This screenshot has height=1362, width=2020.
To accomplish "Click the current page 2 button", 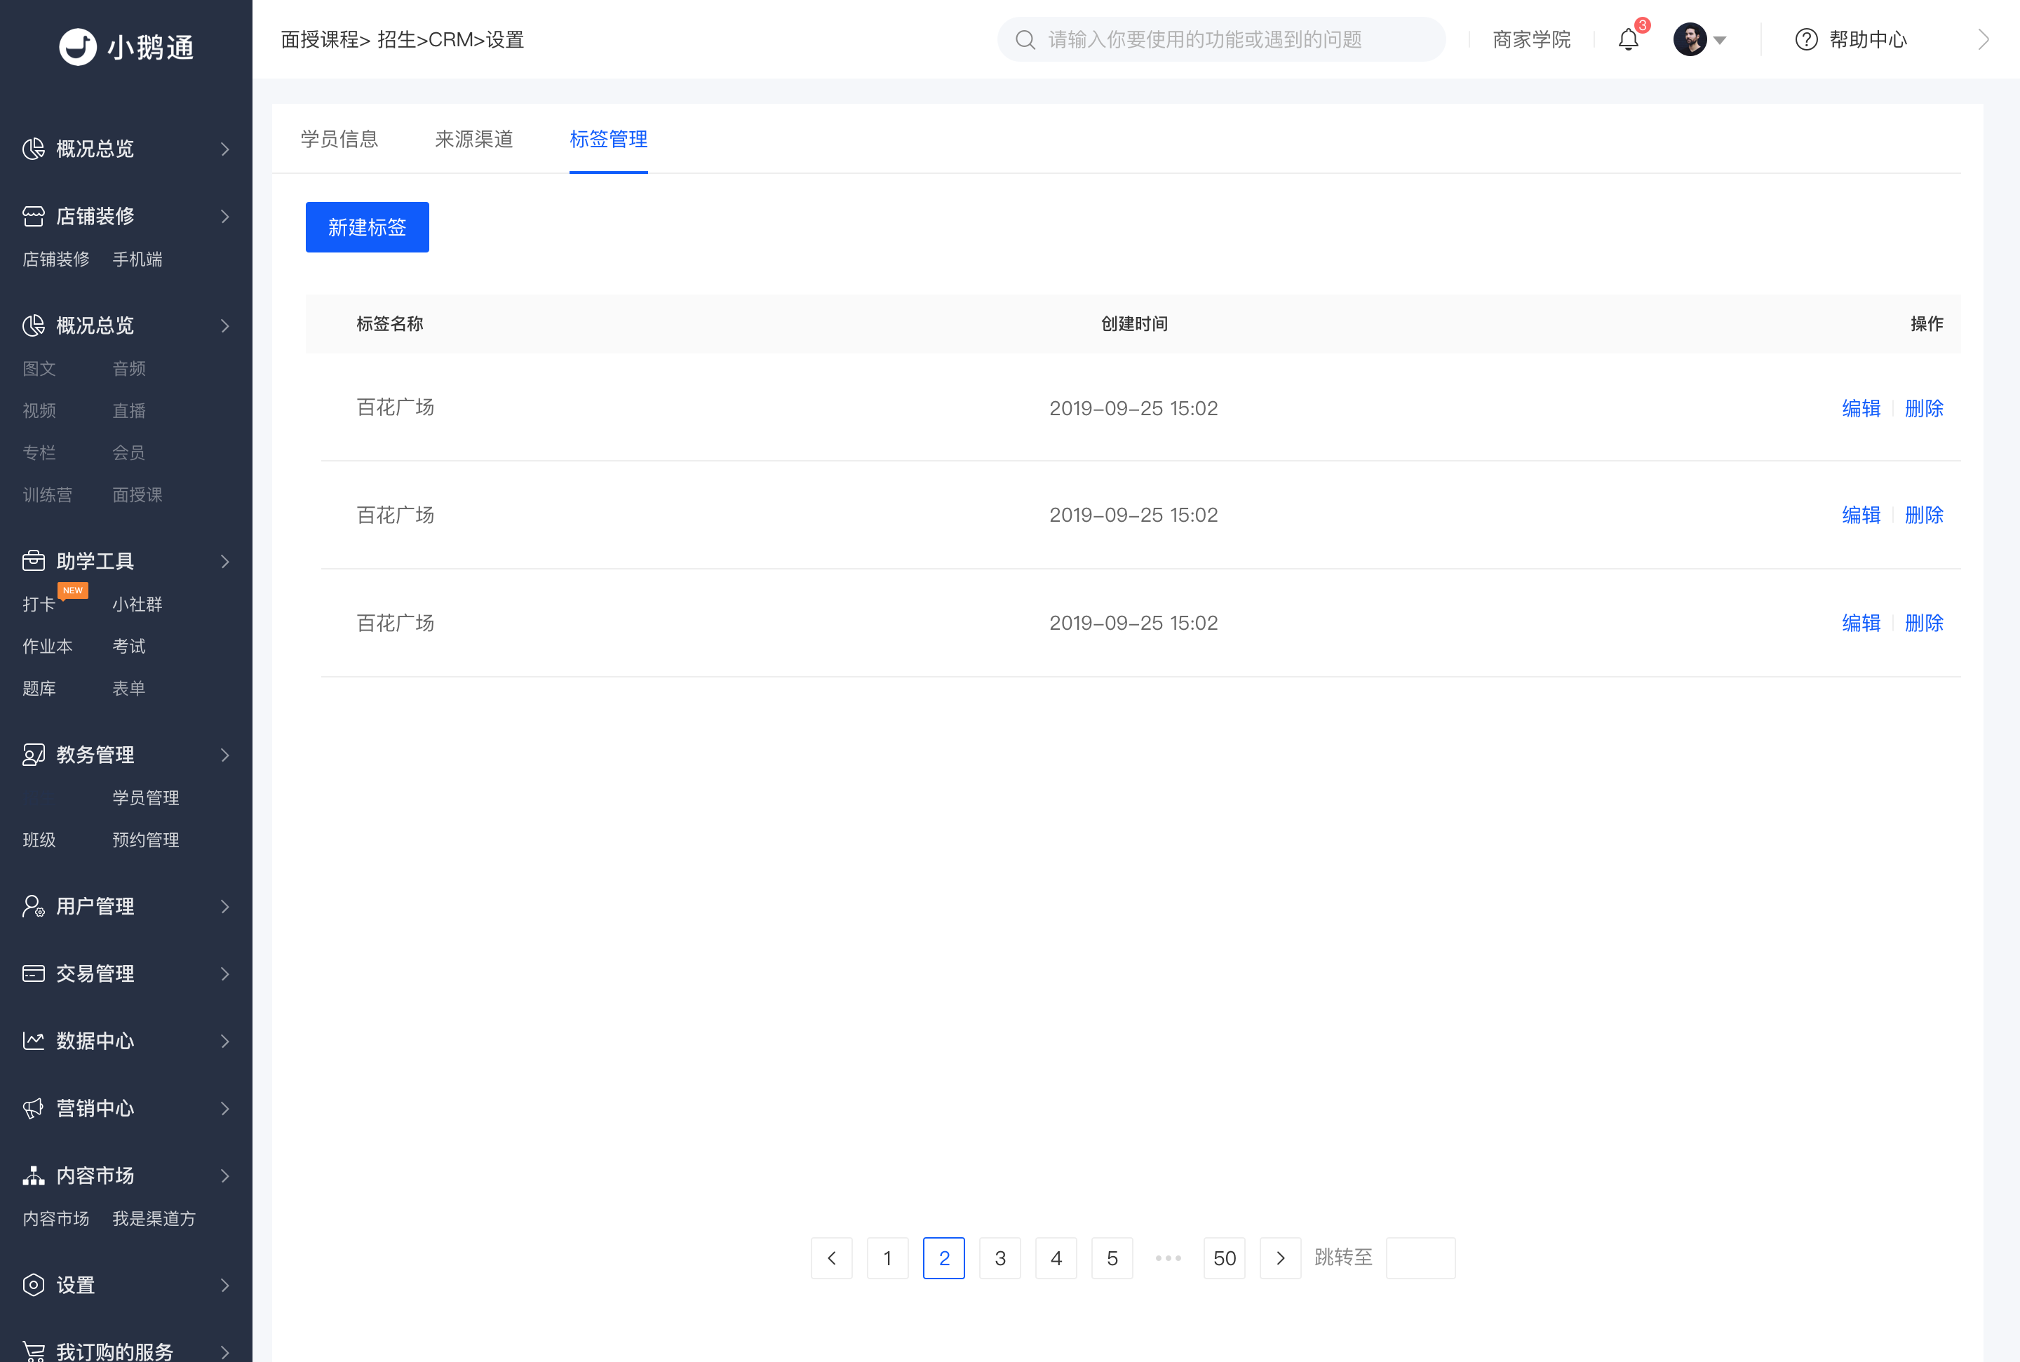I will tap(944, 1258).
